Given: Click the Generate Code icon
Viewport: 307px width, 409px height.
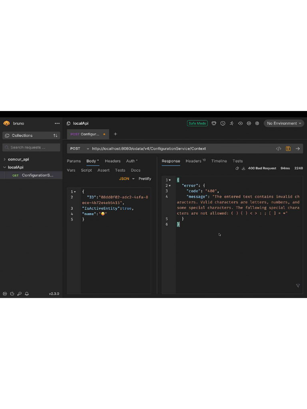Looking at the screenshot, I should (x=279, y=149).
